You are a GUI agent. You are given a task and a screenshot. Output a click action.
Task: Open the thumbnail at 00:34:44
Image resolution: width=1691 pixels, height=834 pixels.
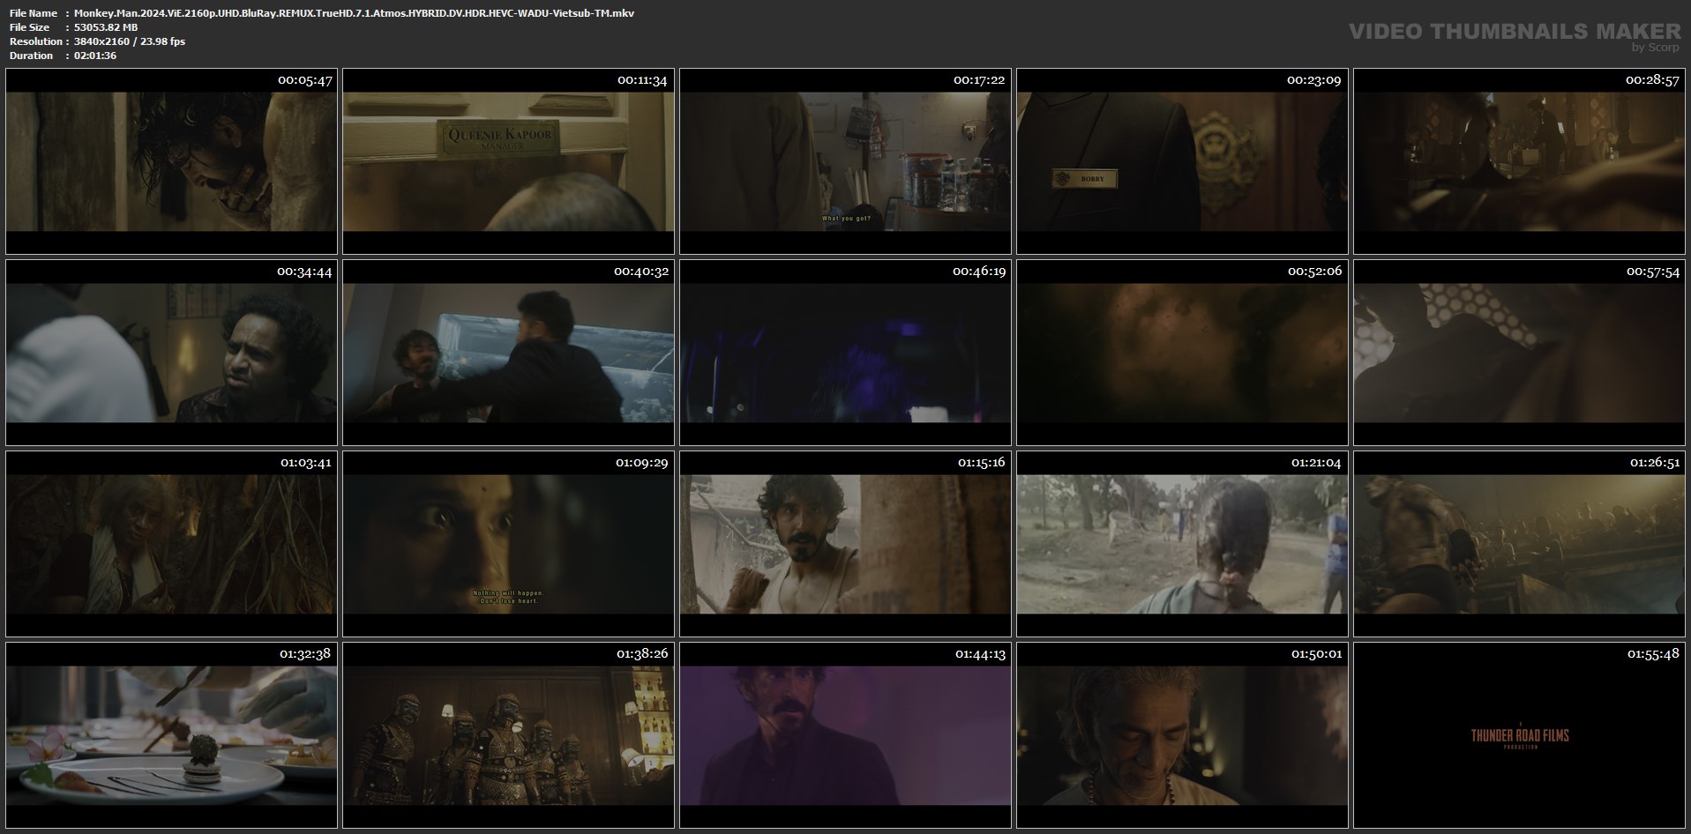coord(171,353)
